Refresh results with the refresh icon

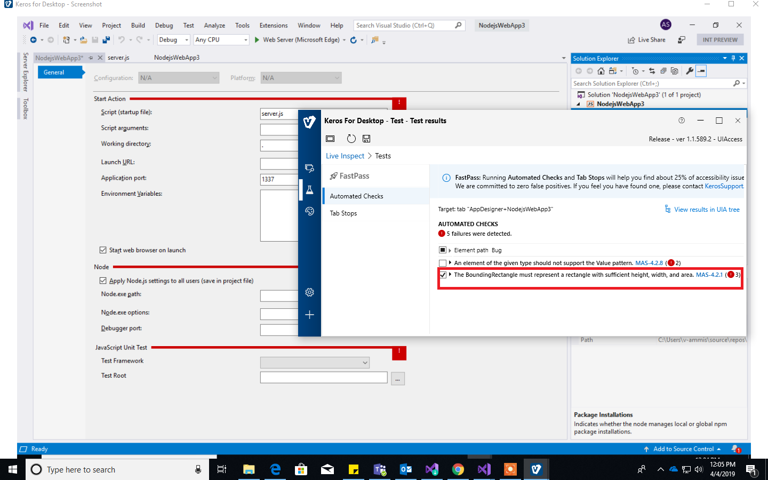(x=351, y=138)
